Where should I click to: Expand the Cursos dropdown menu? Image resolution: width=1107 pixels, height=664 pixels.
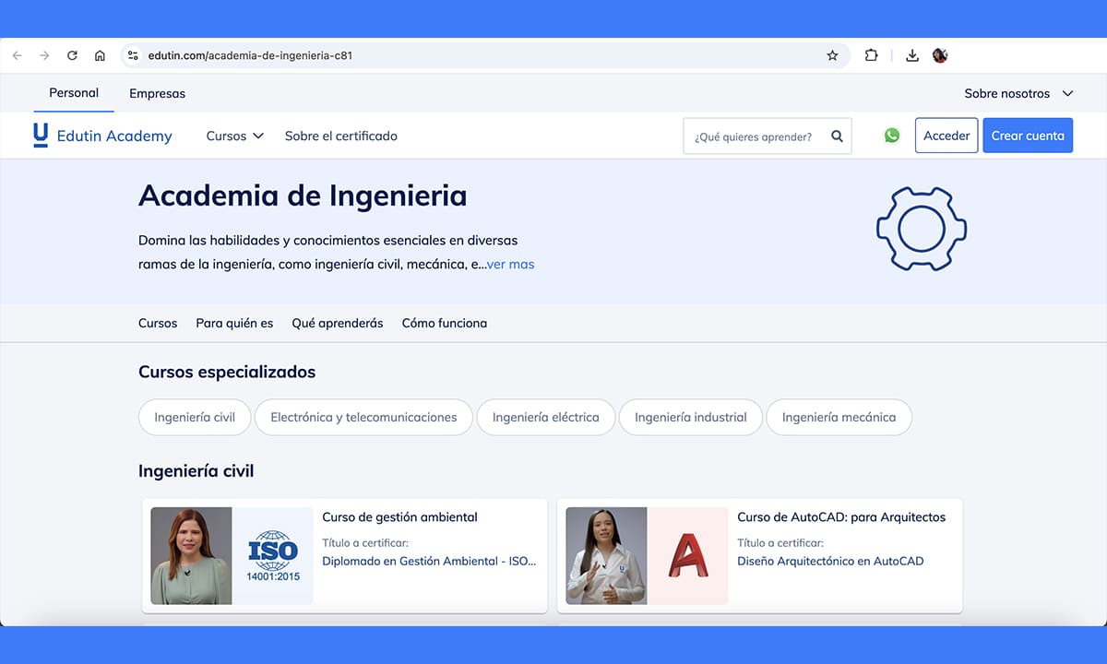(x=234, y=136)
